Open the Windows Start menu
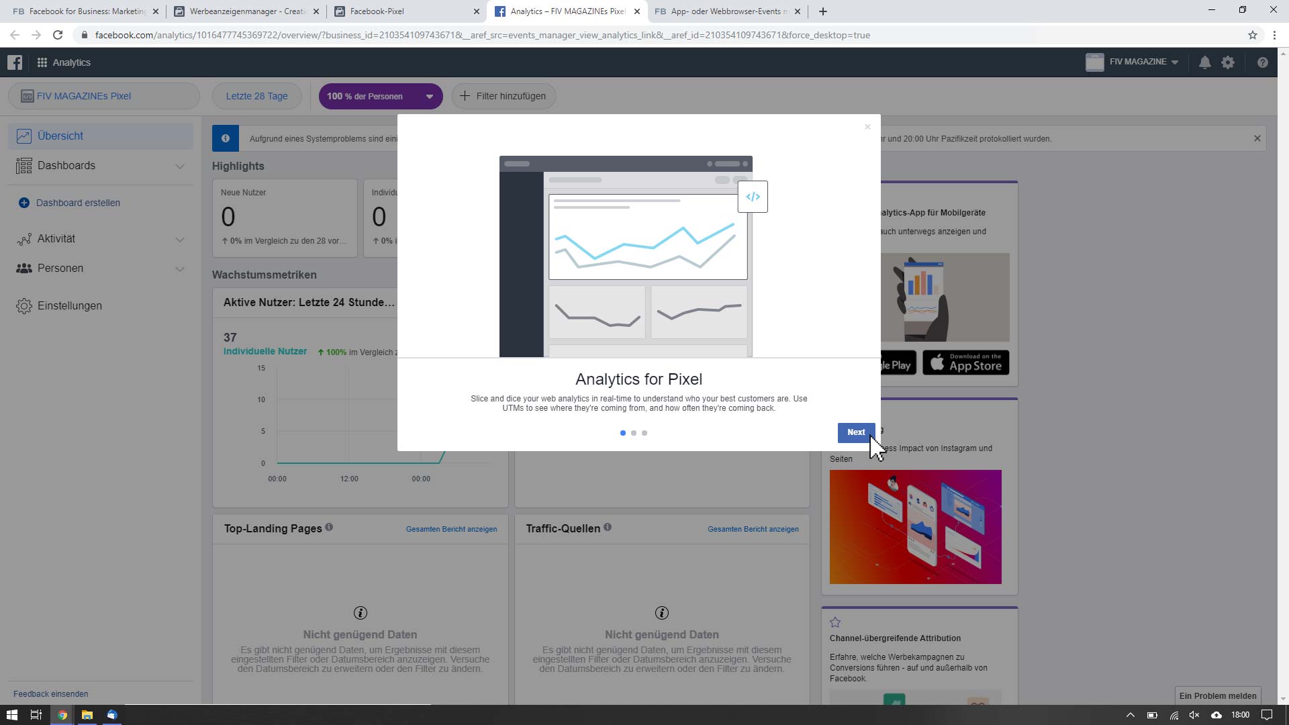This screenshot has width=1289, height=725. 11,715
